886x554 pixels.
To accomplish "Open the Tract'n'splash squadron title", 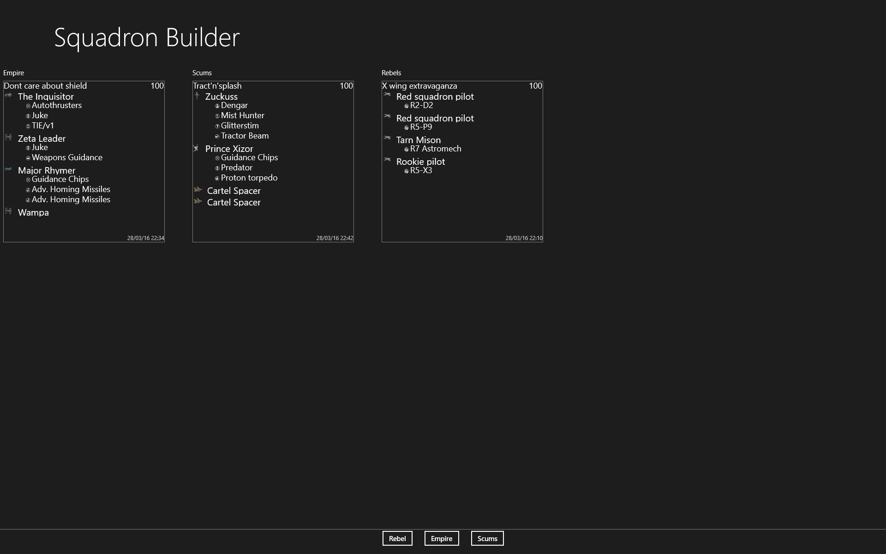I will [x=217, y=86].
